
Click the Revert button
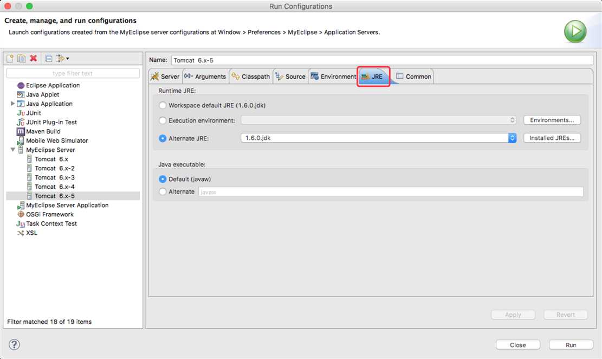pyautogui.click(x=566, y=315)
